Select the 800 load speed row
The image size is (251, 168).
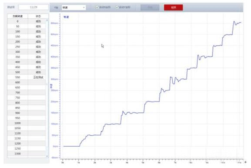[x=18, y=103]
